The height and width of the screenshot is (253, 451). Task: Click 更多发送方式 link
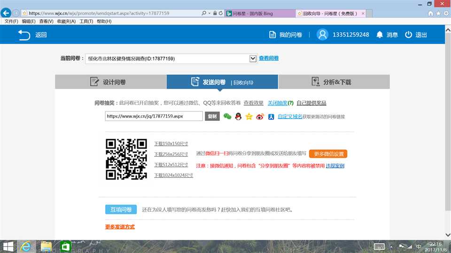[120, 227]
